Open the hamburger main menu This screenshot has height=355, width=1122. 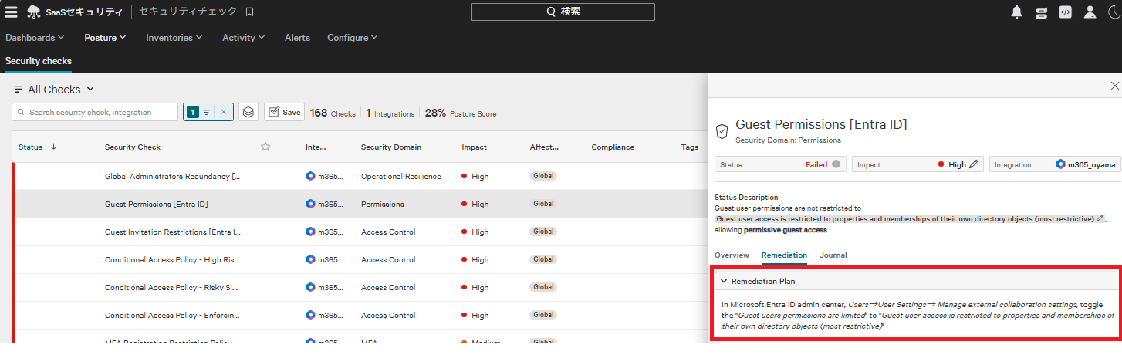(x=12, y=12)
